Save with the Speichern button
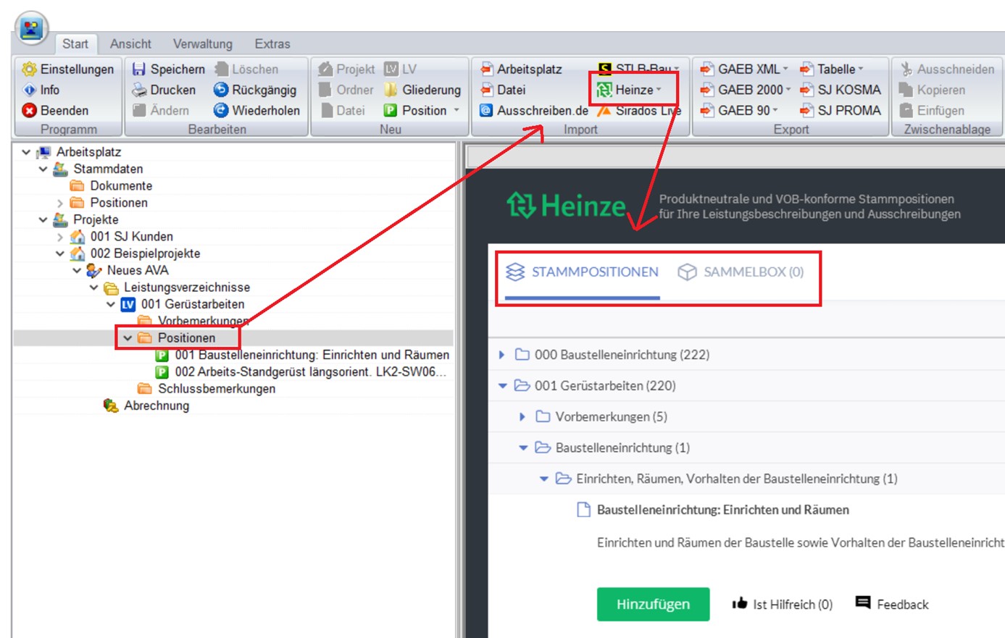 coord(169,69)
